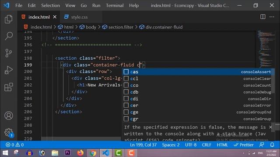This screenshot has height=157, width=280.
Task: Open the File menu
Action: pos(19,5)
